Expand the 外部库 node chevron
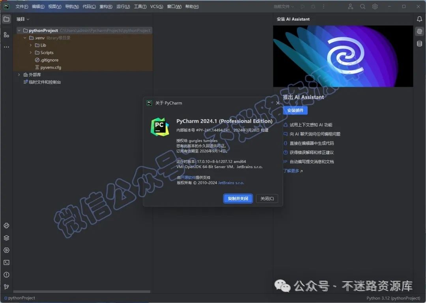The height and width of the screenshot is (303, 426). [x=19, y=75]
